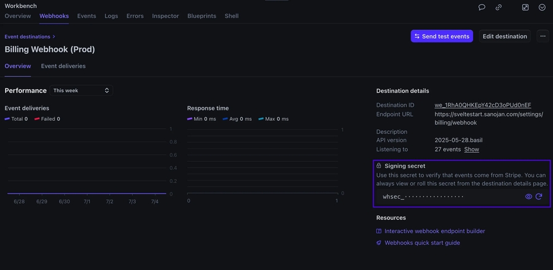Open the Logs tab in Workbench
The width and height of the screenshot is (553, 270).
tap(111, 16)
